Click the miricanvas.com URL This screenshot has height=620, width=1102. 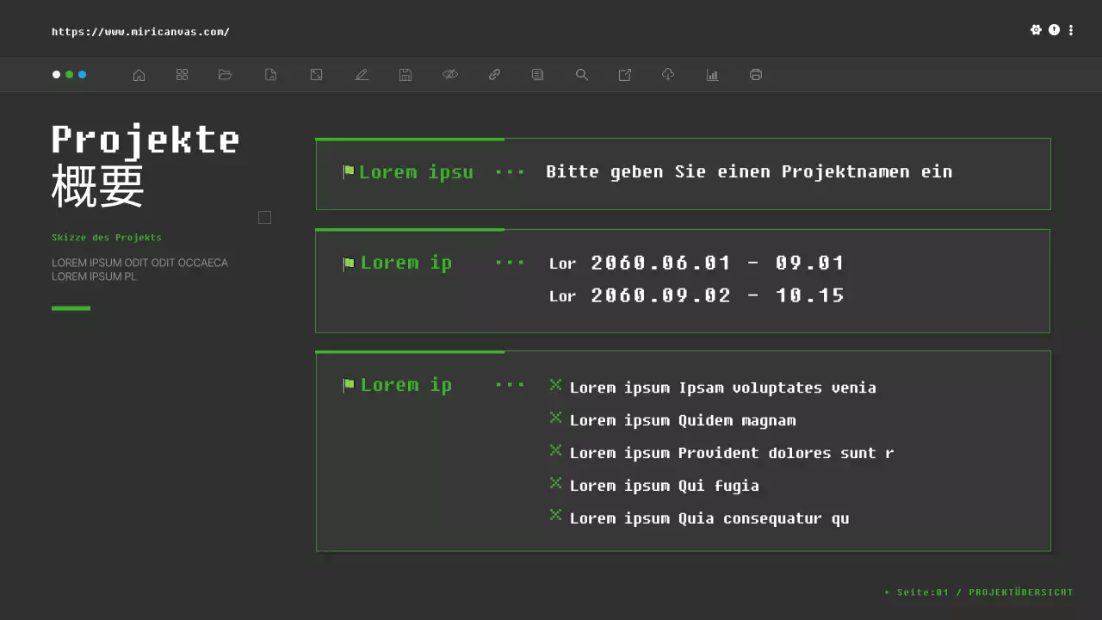coord(140,32)
